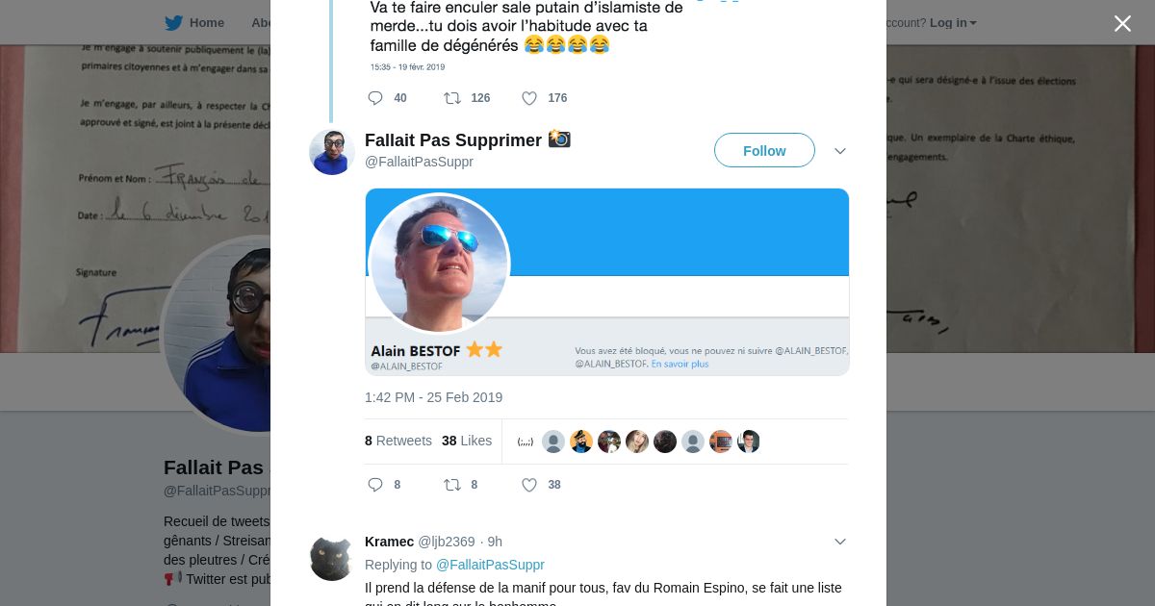The image size is (1155, 606).
Task: Click the Twitter bird Home icon
Action: coord(173,23)
